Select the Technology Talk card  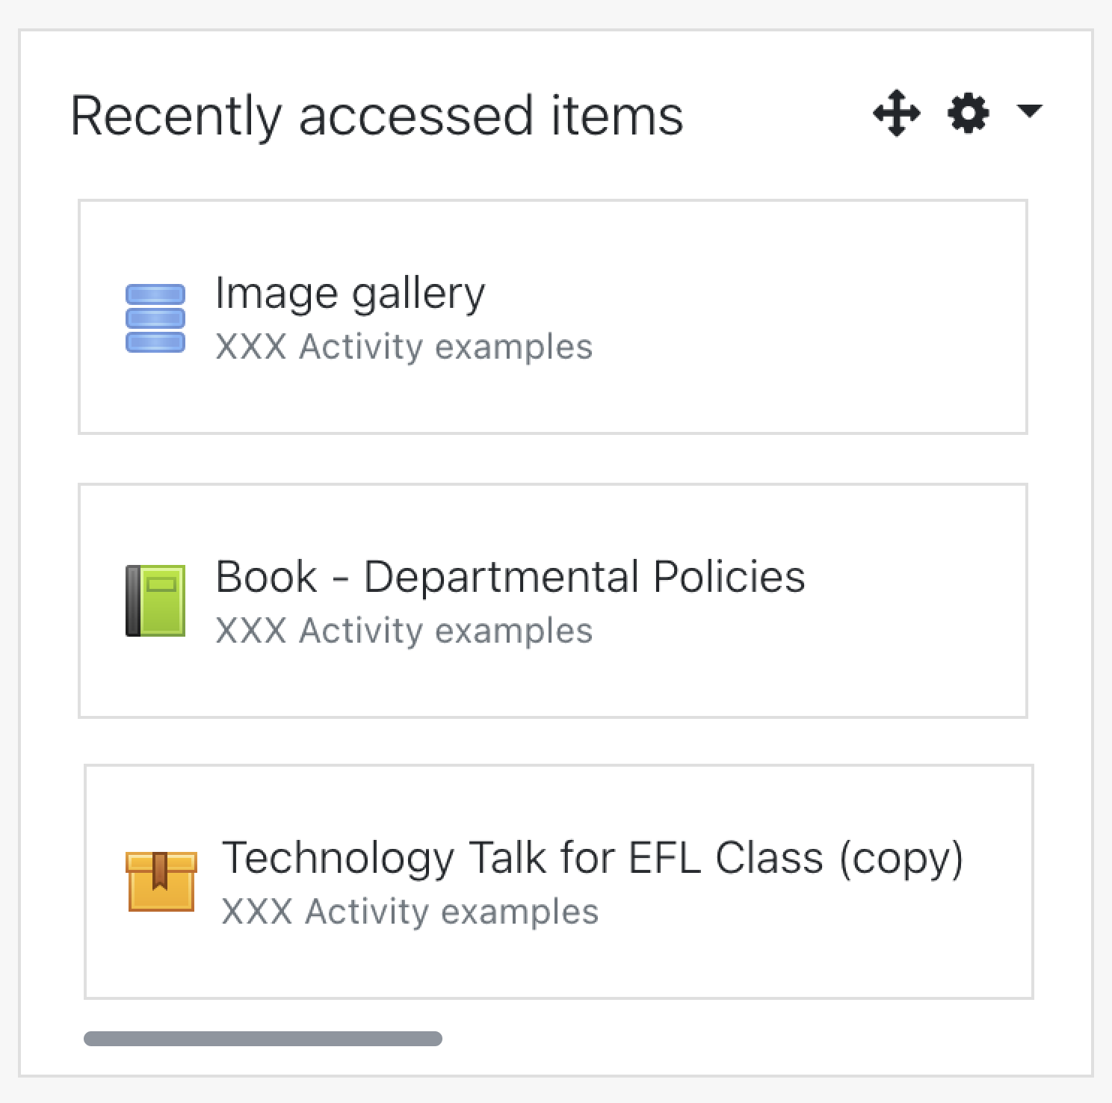pyautogui.click(x=559, y=882)
